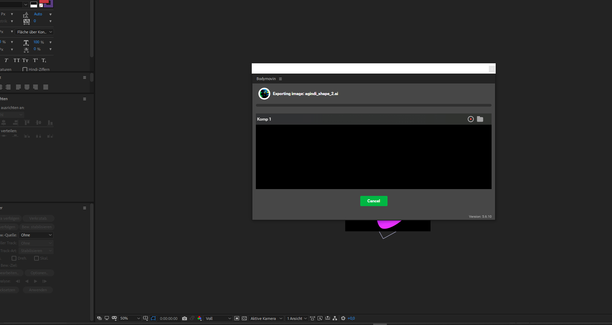Take a snapshot with the camera icon

tap(184, 319)
